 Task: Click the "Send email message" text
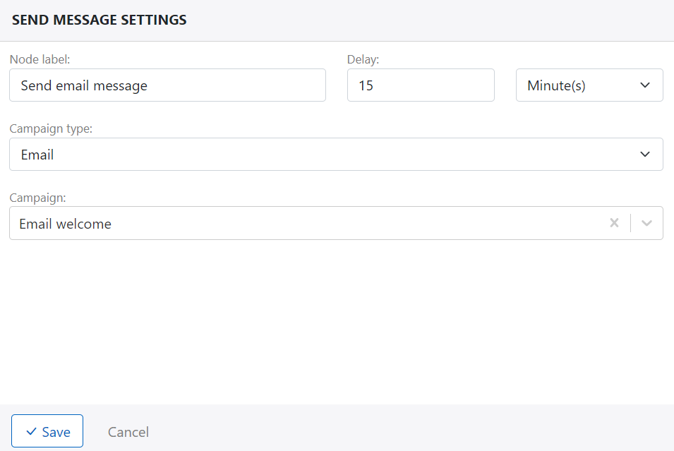[x=84, y=85]
